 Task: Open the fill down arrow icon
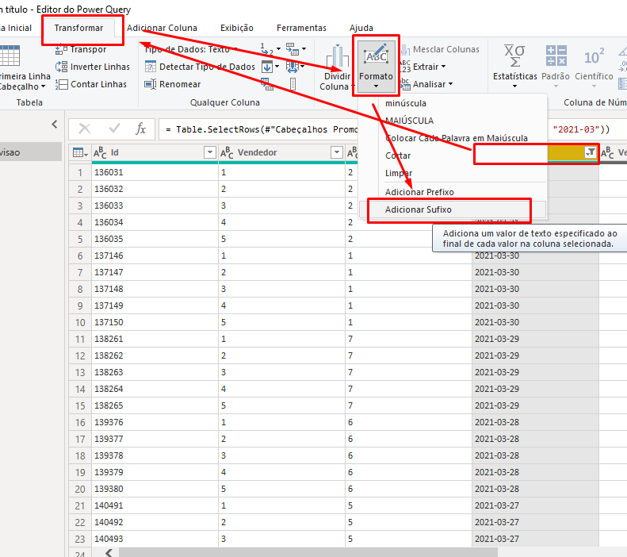(x=270, y=67)
